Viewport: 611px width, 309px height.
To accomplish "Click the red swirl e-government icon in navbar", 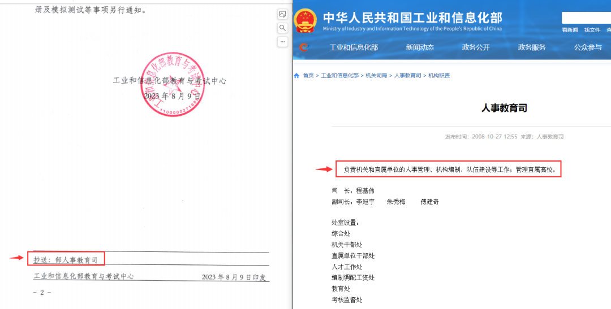I will [x=304, y=47].
